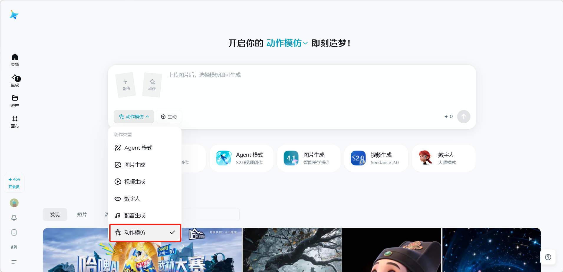This screenshot has width=563, height=272.
Task: Choose 配音生成 from the creation menu
Action: (x=135, y=216)
